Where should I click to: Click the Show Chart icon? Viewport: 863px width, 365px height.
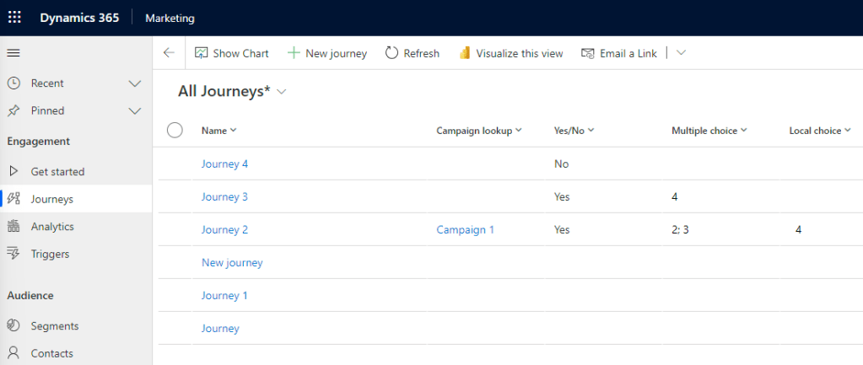pos(202,53)
